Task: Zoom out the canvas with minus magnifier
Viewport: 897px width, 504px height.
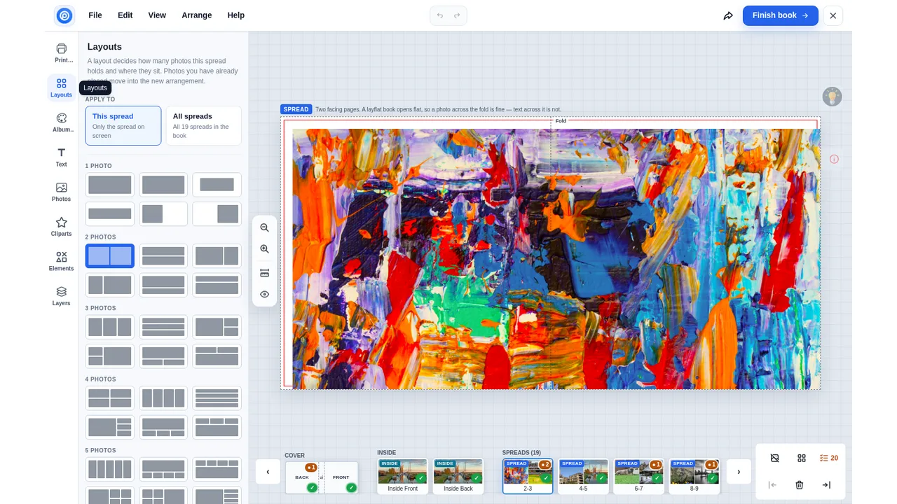Action: coord(264,228)
